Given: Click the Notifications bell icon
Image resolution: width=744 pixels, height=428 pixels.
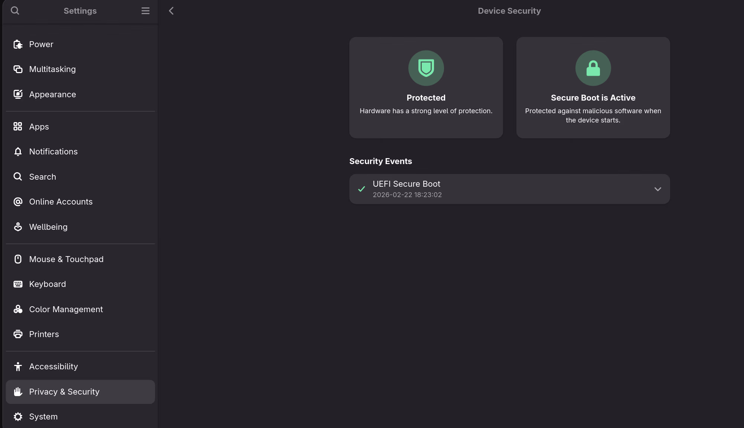Looking at the screenshot, I should [18, 151].
